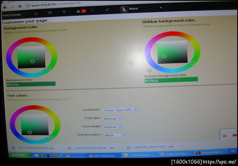Click the tag icon left of Nana's avatar

[x=107, y=10]
